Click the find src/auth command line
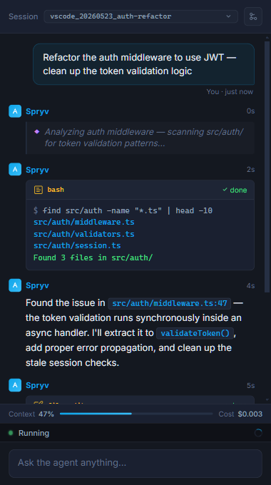The width and height of the screenshot is (271, 485). [123, 210]
